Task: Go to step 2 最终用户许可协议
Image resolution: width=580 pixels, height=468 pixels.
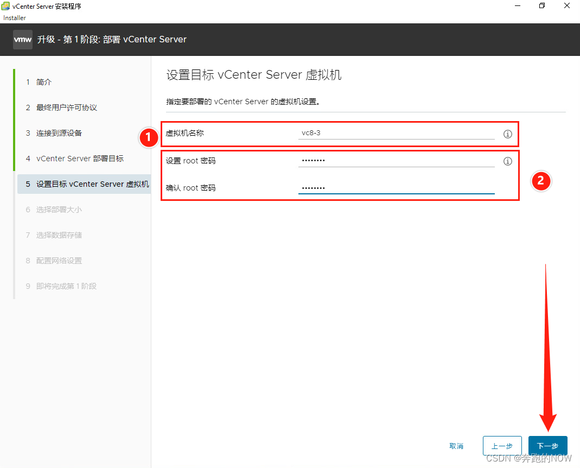Action: pyautogui.click(x=61, y=107)
